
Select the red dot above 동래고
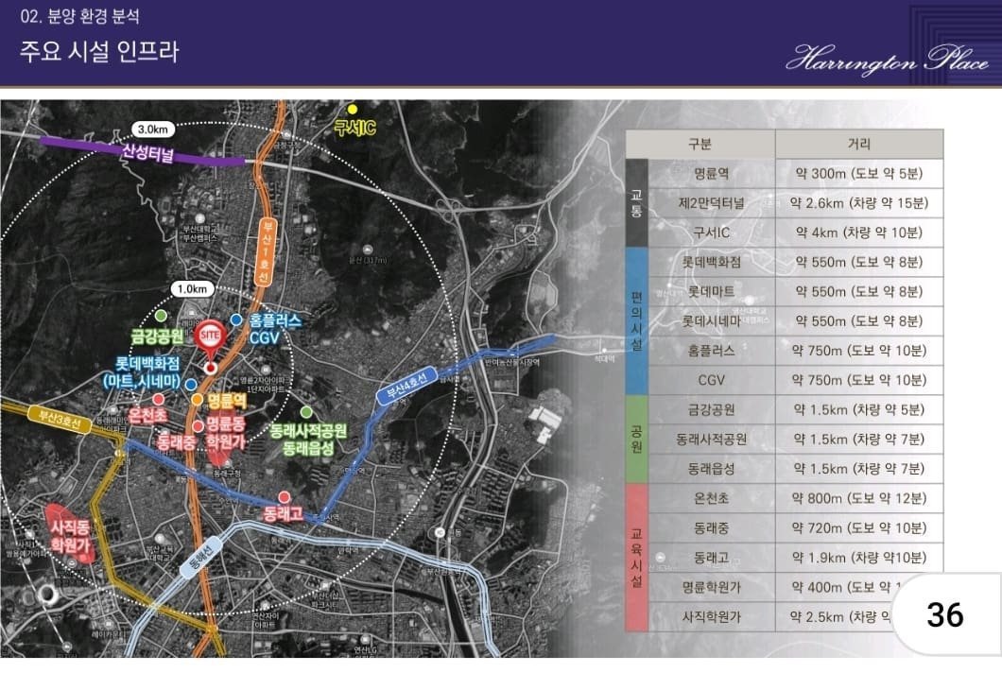coord(284,496)
